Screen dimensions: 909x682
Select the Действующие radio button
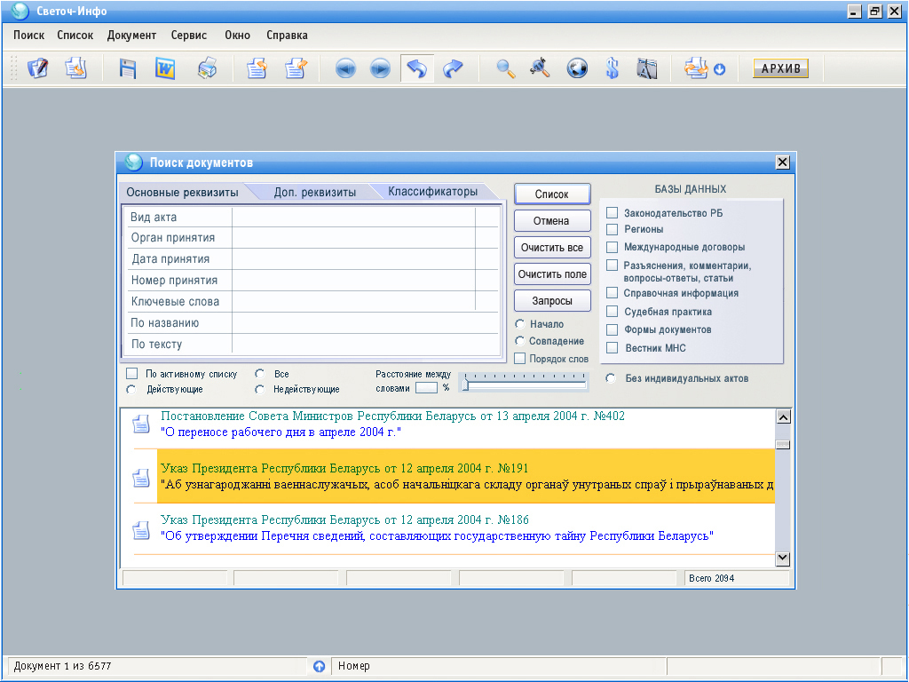tap(131, 389)
